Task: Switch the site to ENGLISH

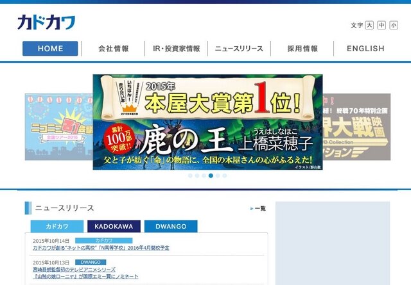Action: 365,49
